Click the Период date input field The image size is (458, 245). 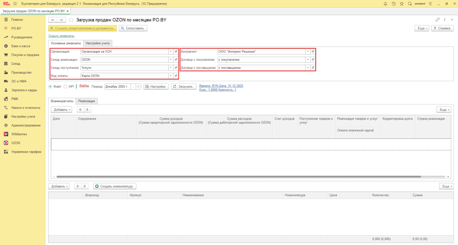(118, 87)
